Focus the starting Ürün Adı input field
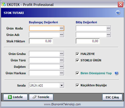Screen dimensions: 125x108 (44, 35)
